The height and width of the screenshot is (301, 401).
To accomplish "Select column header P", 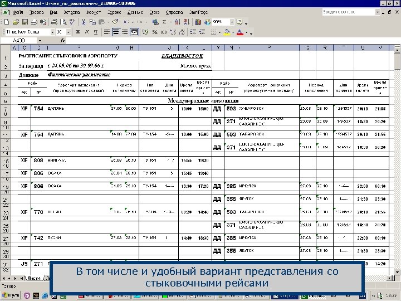I will click(x=270, y=47).
